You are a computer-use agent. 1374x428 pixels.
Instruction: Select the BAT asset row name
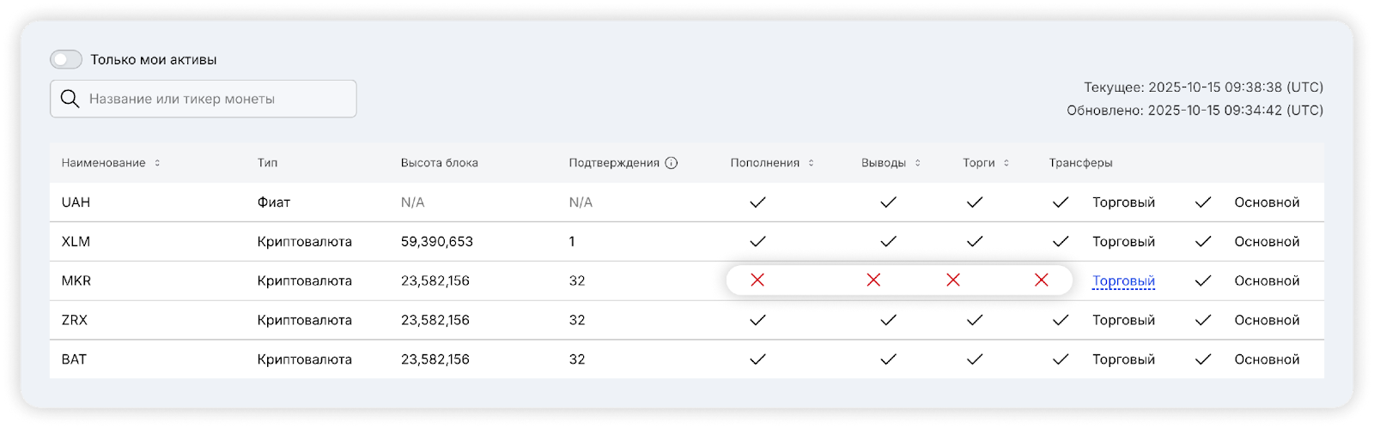(x=74, y=359)
